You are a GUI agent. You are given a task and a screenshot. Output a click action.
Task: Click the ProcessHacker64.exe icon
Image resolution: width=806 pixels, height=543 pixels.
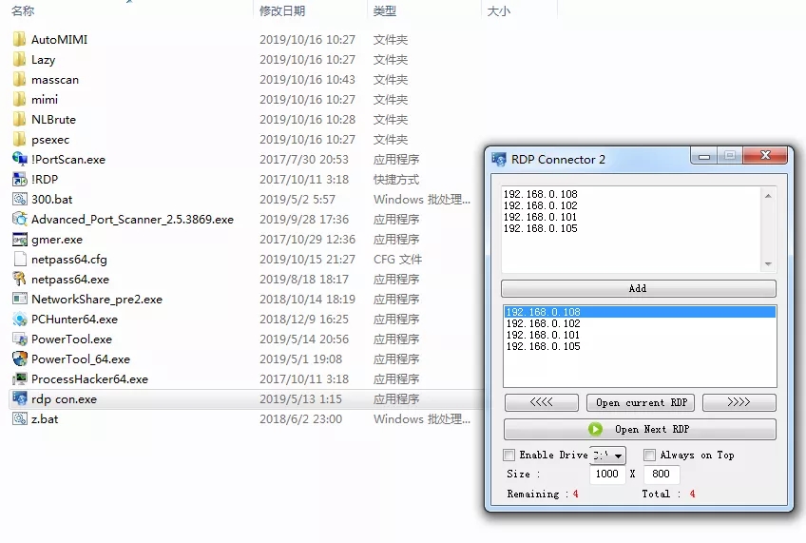pyautogui.click(x=20, y=379)
